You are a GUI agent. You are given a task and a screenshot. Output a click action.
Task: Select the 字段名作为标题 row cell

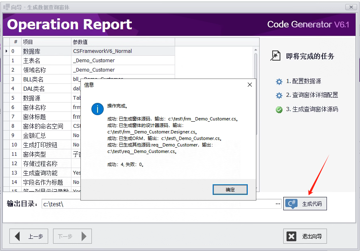click(x=46, y=182)
